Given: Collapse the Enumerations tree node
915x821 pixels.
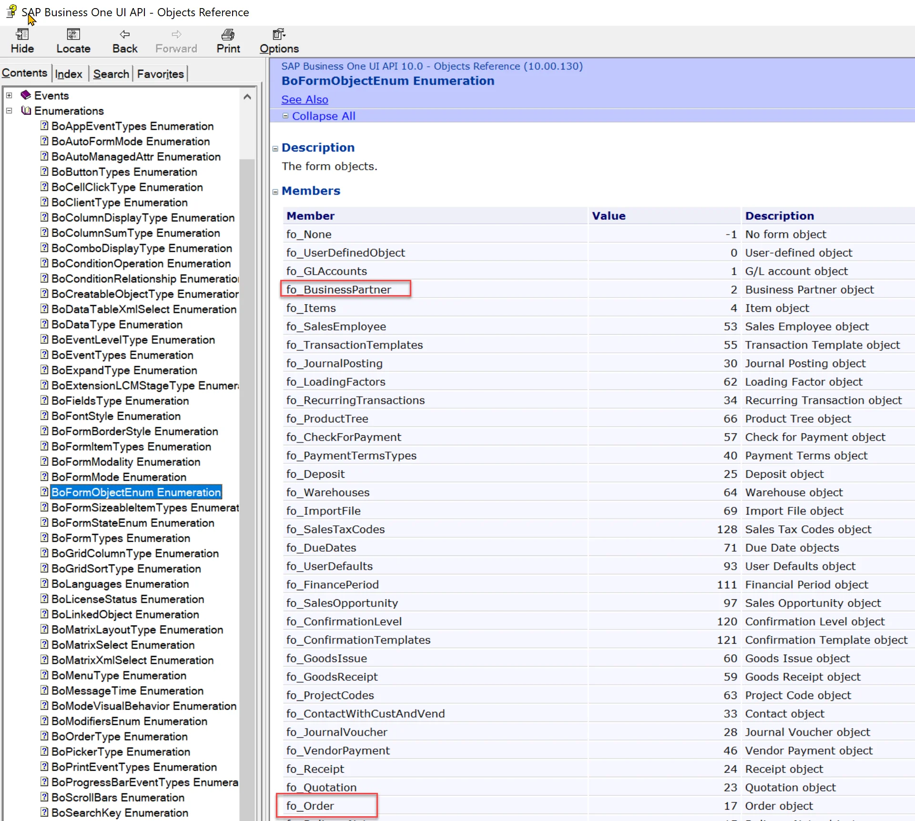Looking at the screenshot, I should (x=9, y=111).
